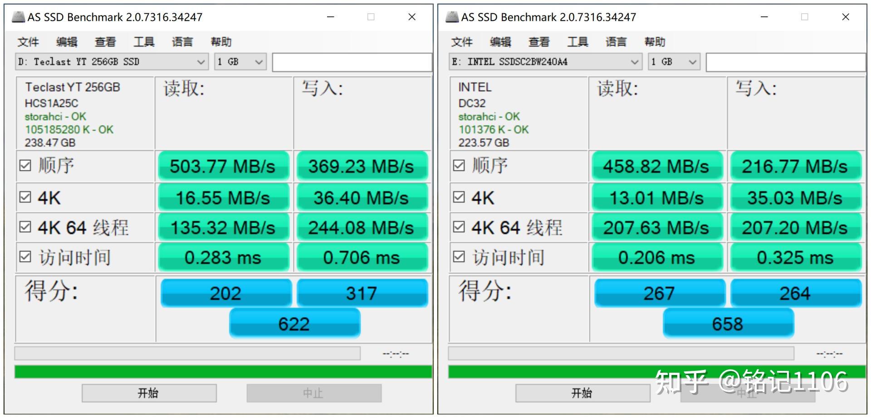Open 帮助 menu in right window

655,42
